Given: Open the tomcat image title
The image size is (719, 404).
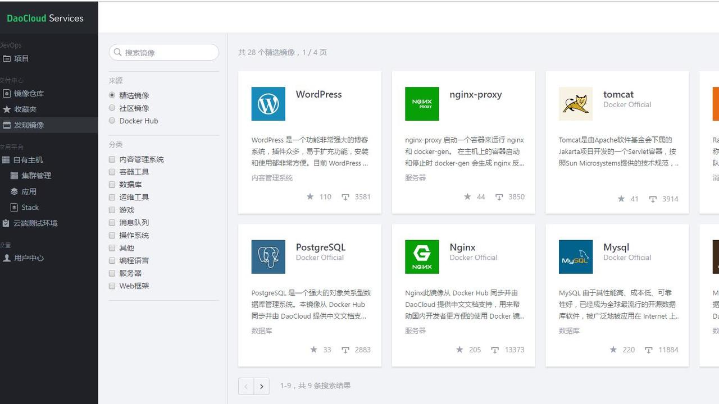Looking at the screenshot, I should click(x=618, y=94).
